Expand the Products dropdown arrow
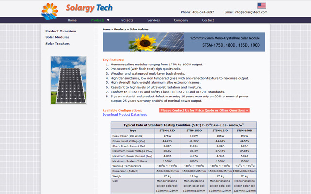311x194 pixels. 108,20
